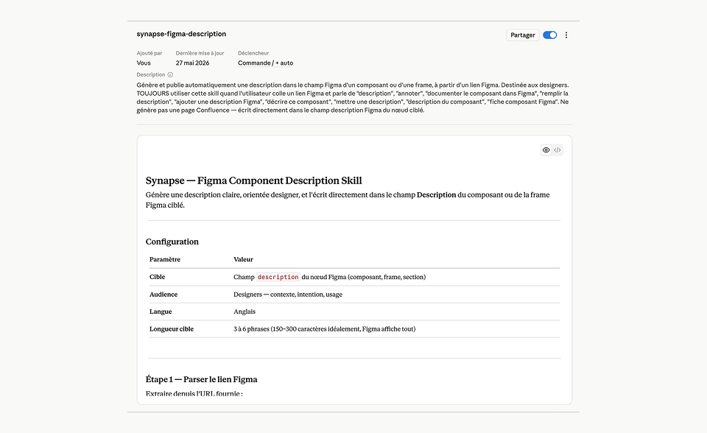Click the red description code tag
The image size is (707, 433).
[x=278, y=277]
